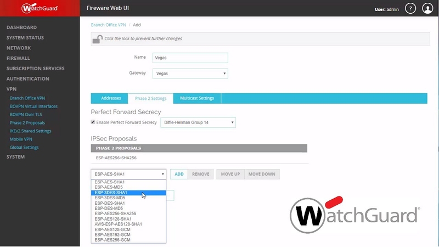Select ESP-AES128-SHA1 option
The width and height of the screenshot is (439, 247).
[x=128, y=218]
